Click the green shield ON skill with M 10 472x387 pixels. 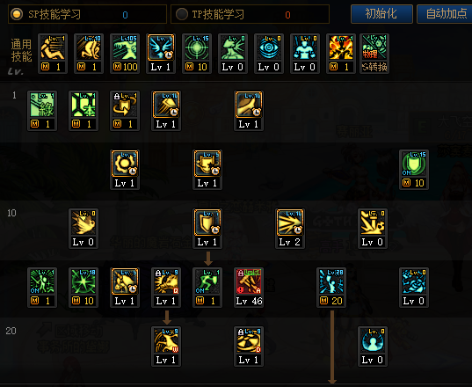414,170
